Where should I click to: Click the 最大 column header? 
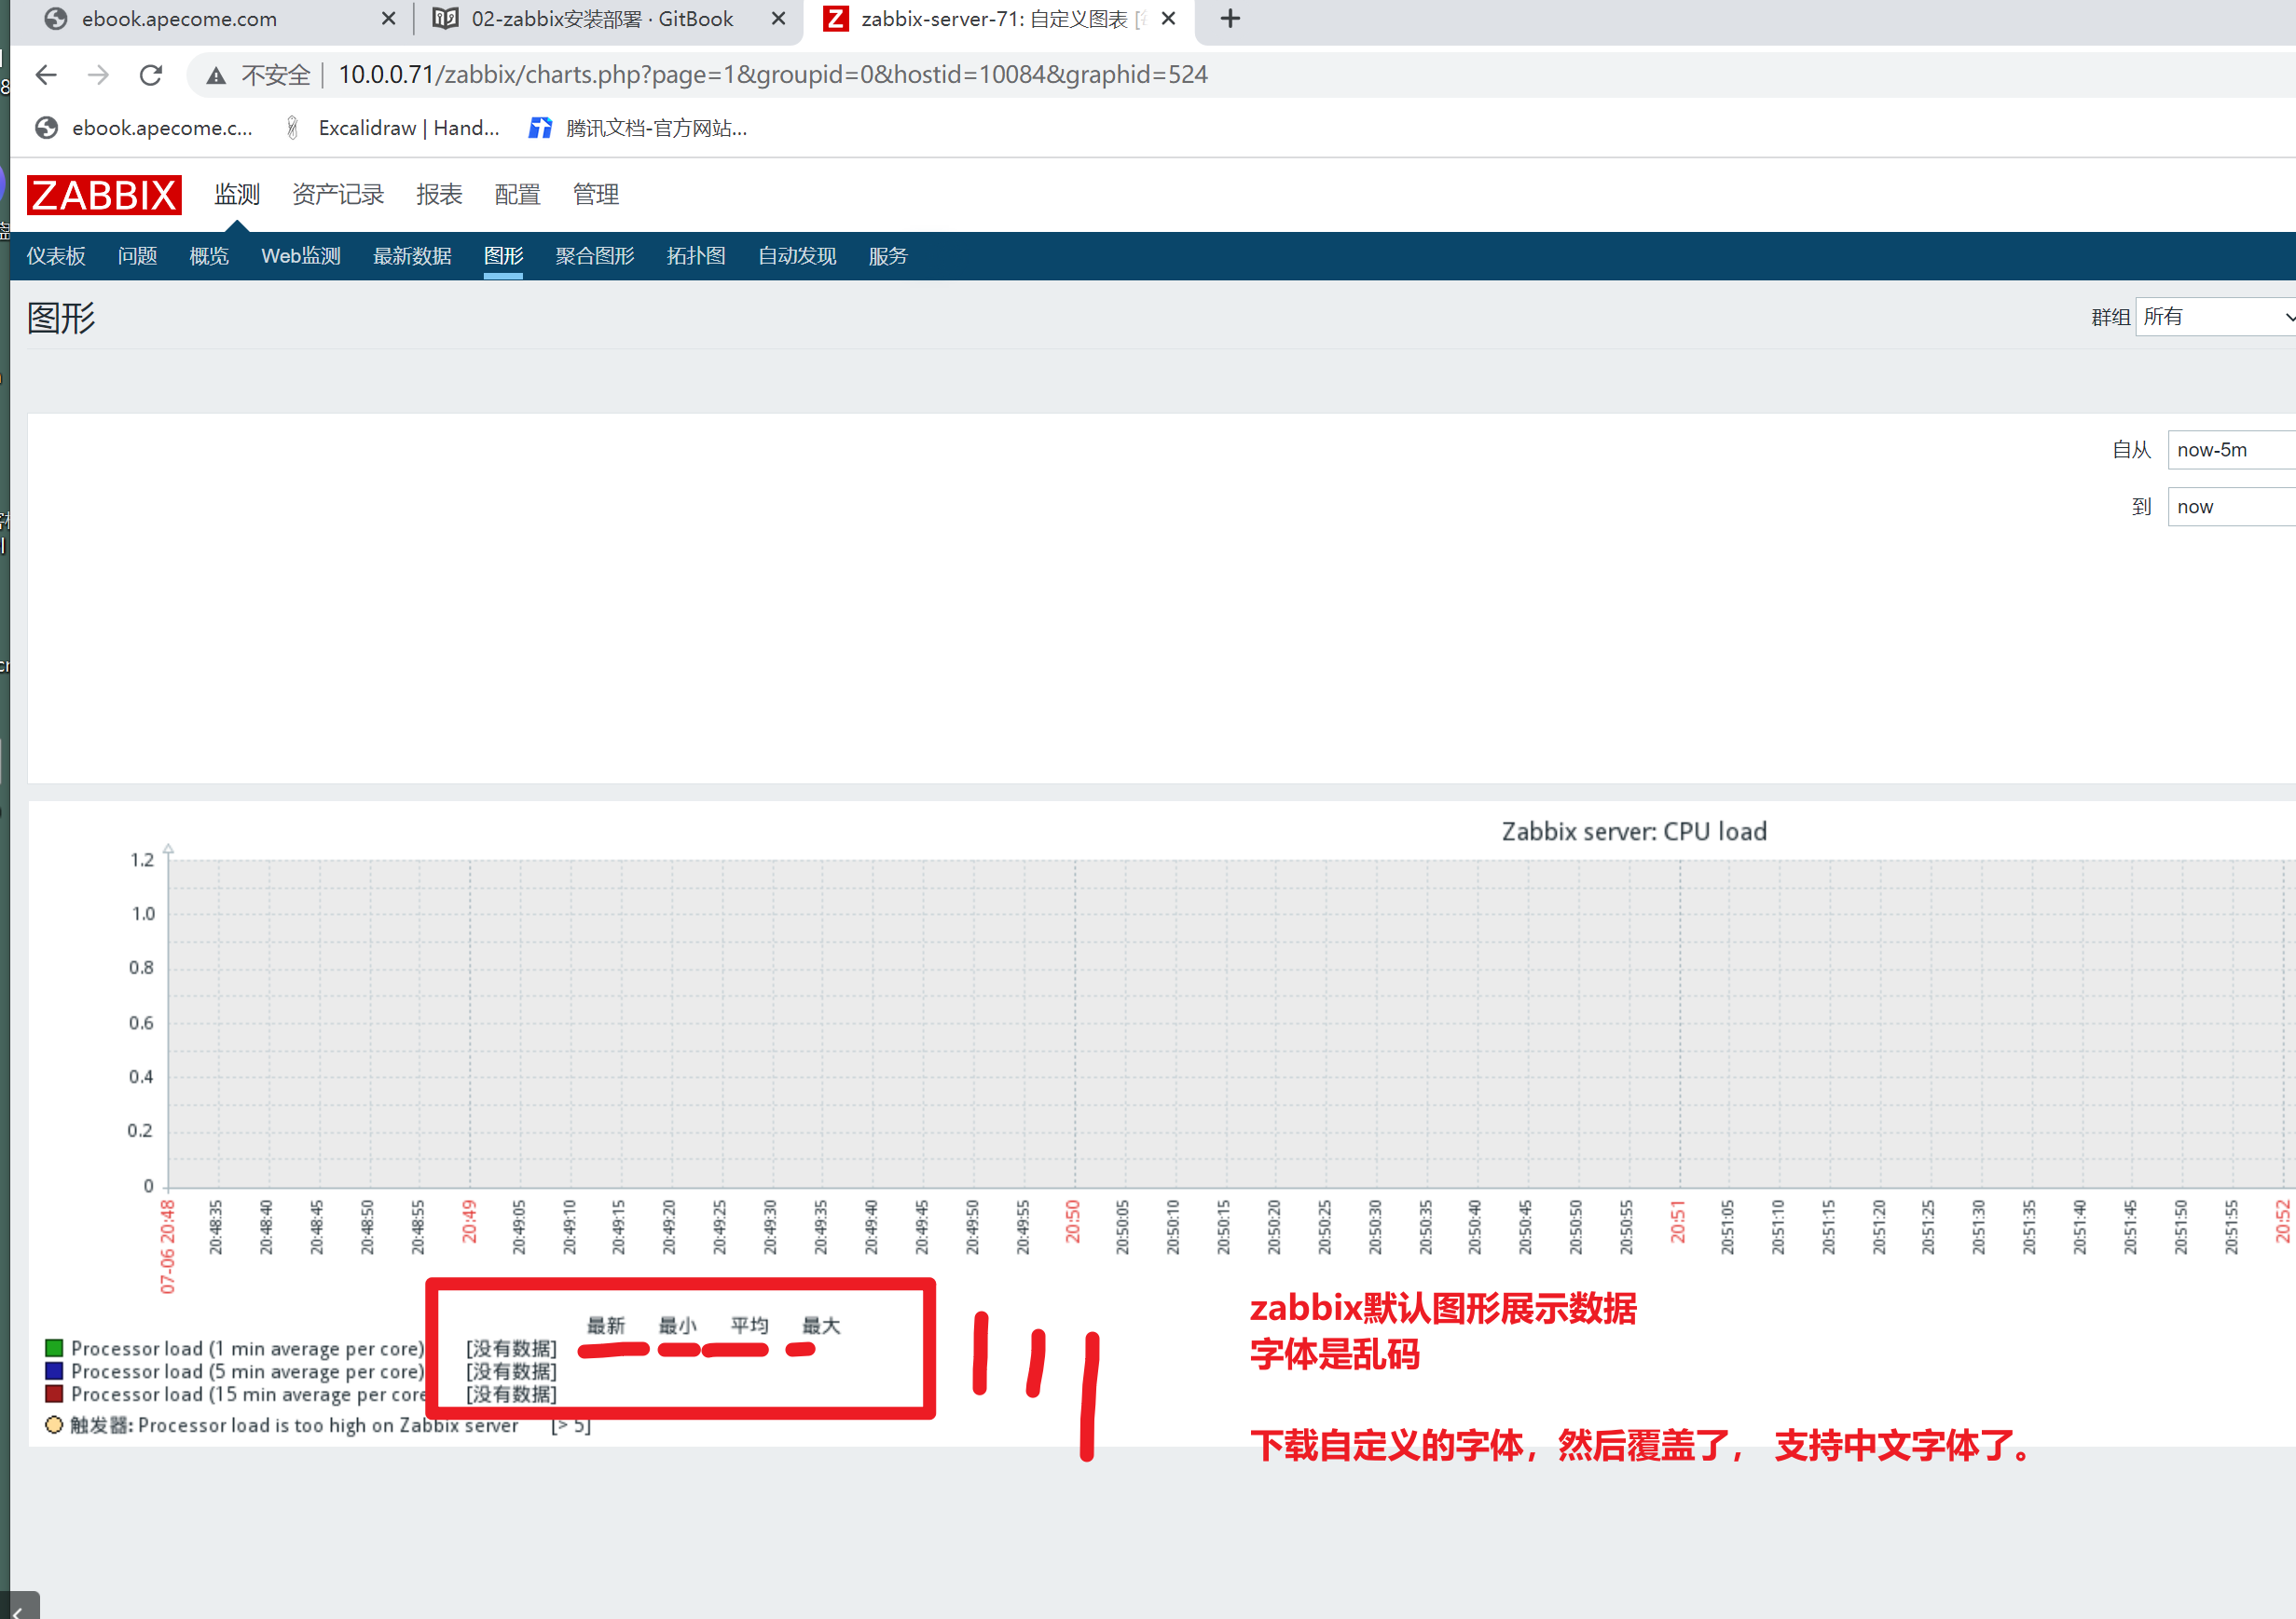[822, 1326]
